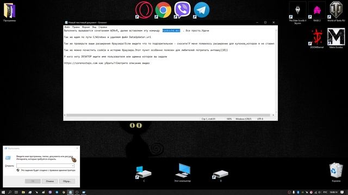Open the volume tray icon

[320, 192]
